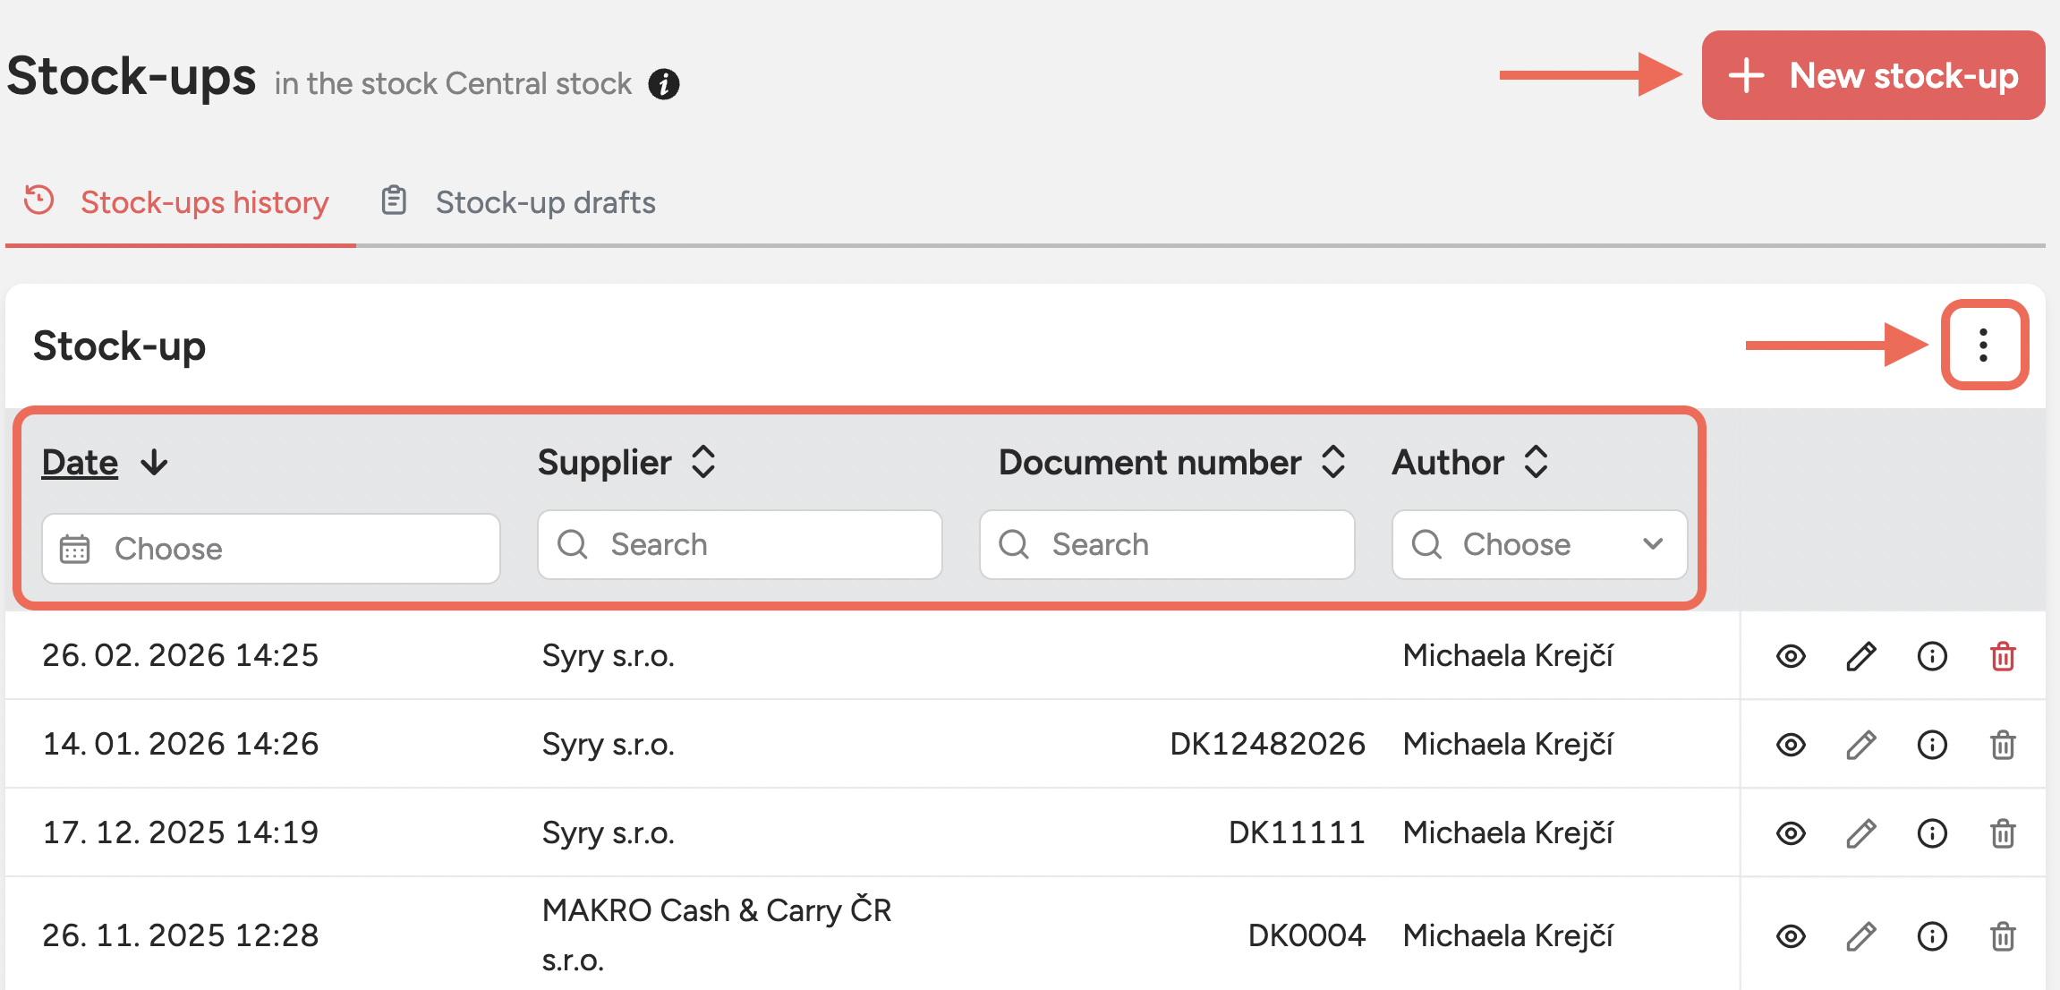Edit the 26. 02. 2026 stock-up with pencil

click(x=1861, y=656)
